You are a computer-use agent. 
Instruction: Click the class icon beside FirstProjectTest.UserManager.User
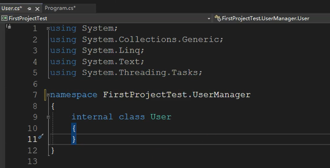pos(218,19)
